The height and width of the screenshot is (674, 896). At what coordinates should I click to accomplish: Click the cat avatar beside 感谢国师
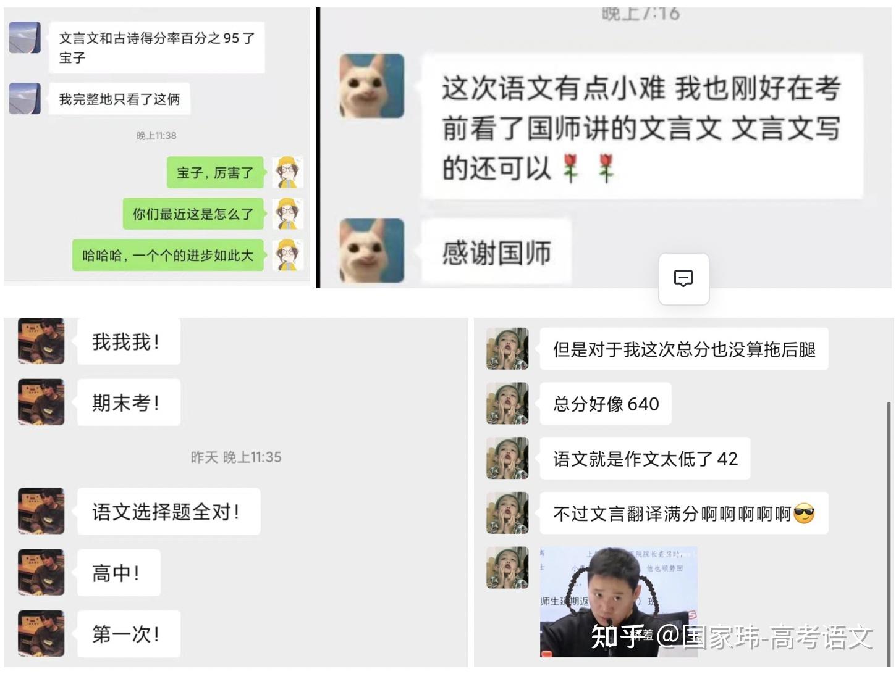(x=372, y=251)
